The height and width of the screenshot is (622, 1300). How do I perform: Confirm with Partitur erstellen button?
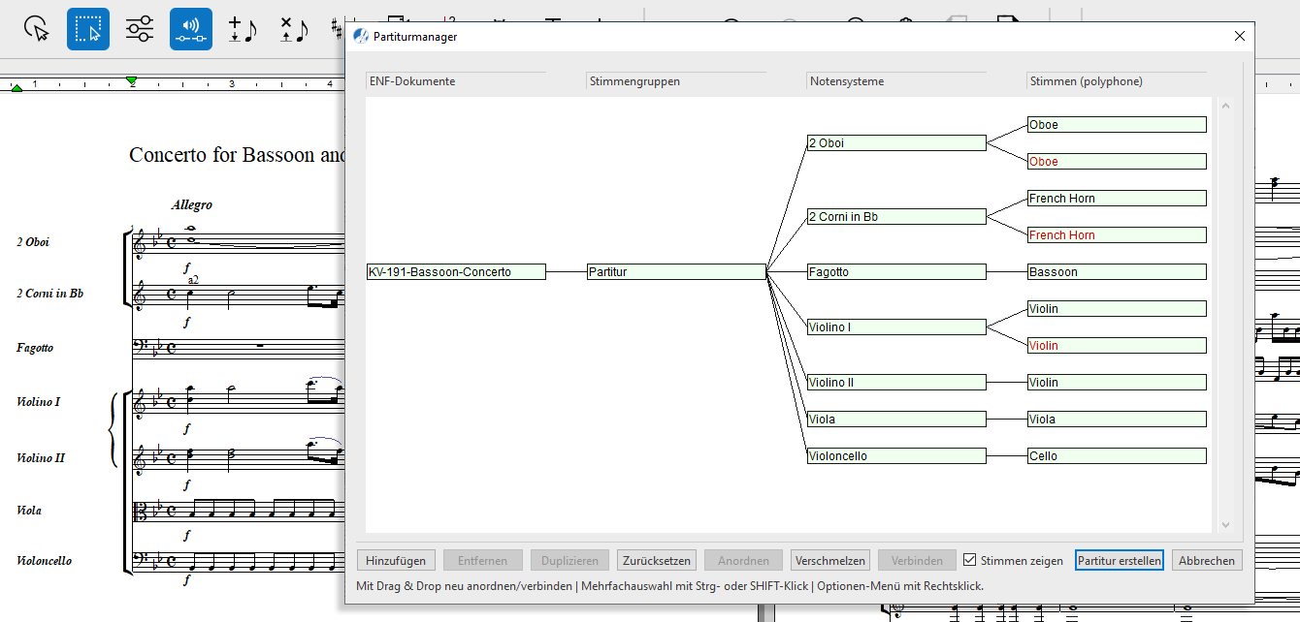(1119, 561)
